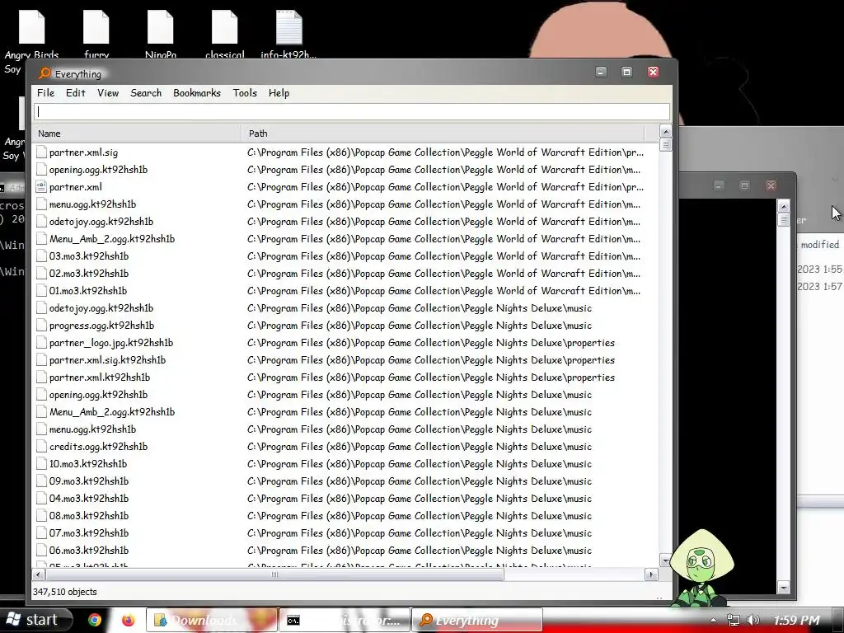Click horizontal scrollbar left arrow in Everything

[38, 574]
